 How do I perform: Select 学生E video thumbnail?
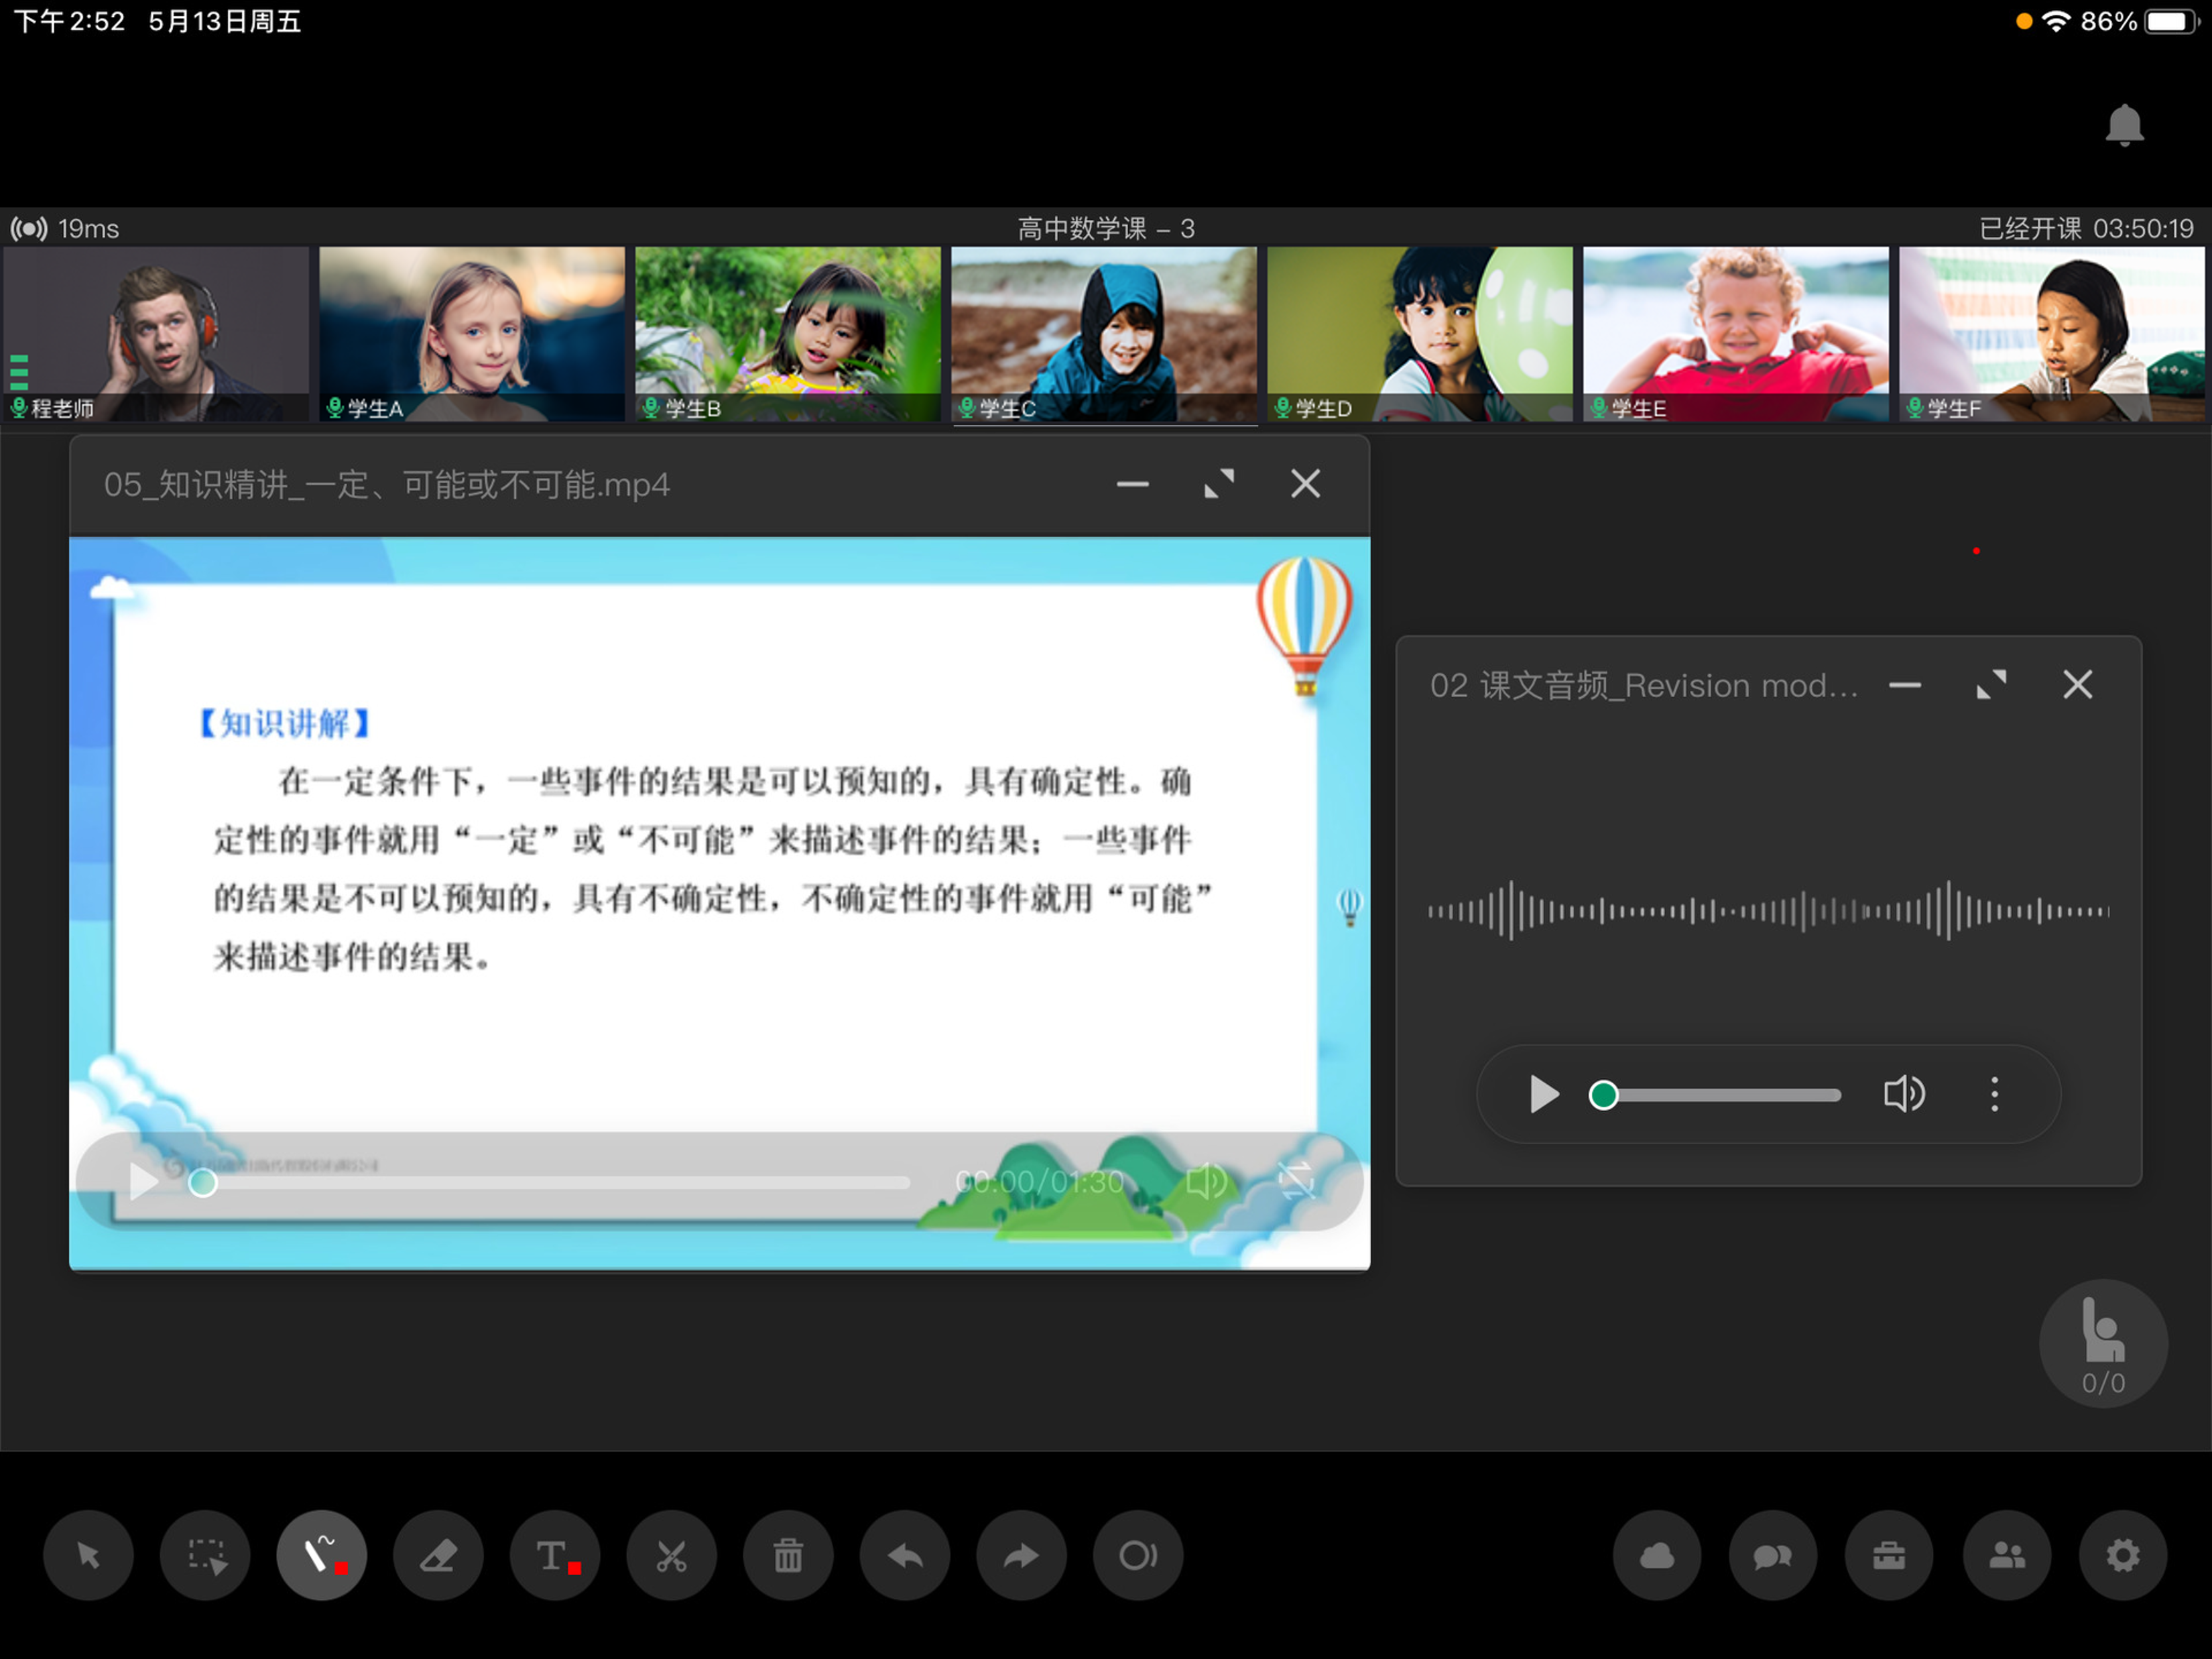[x=1736, y=334]
